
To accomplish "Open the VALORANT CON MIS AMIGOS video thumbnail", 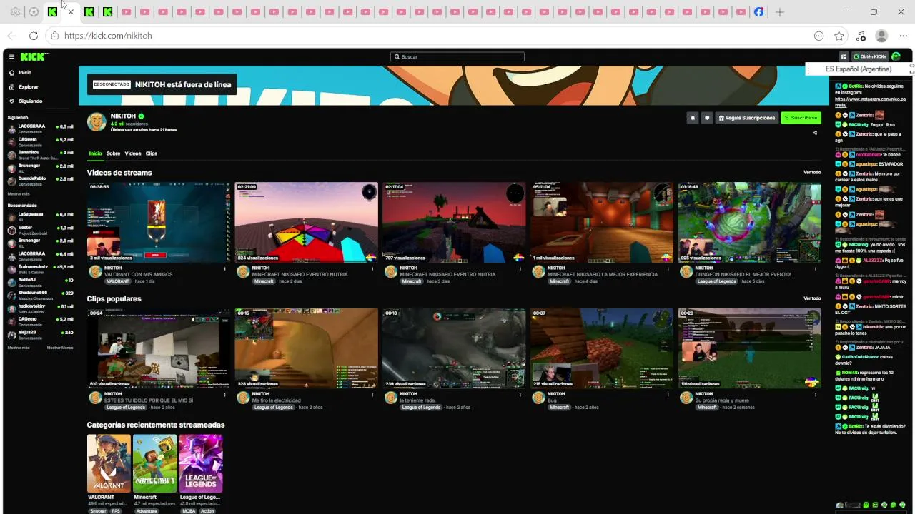I will [159, 222].
